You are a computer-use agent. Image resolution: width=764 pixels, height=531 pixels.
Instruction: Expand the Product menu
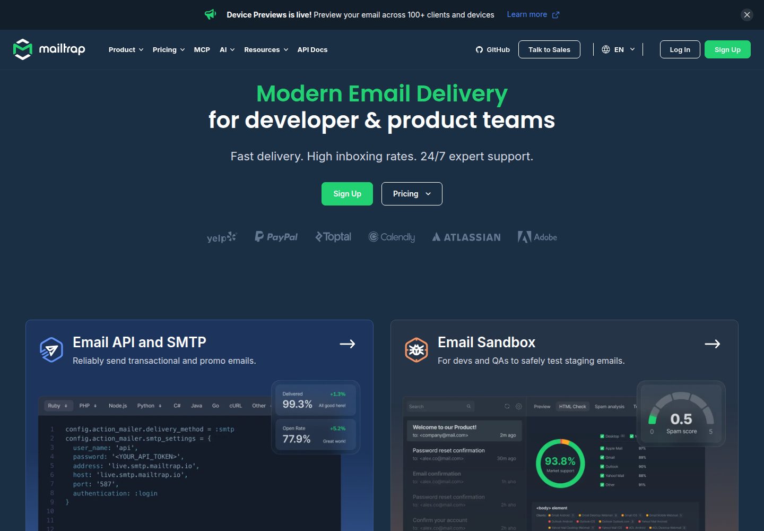126,49
